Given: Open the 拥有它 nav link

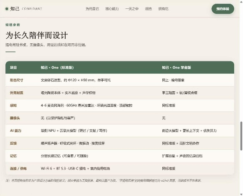Looking at the screenshot, I should click(x=163, y=9).
